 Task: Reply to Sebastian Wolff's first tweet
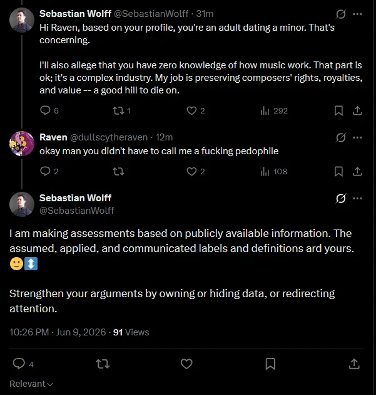point(49,110)
